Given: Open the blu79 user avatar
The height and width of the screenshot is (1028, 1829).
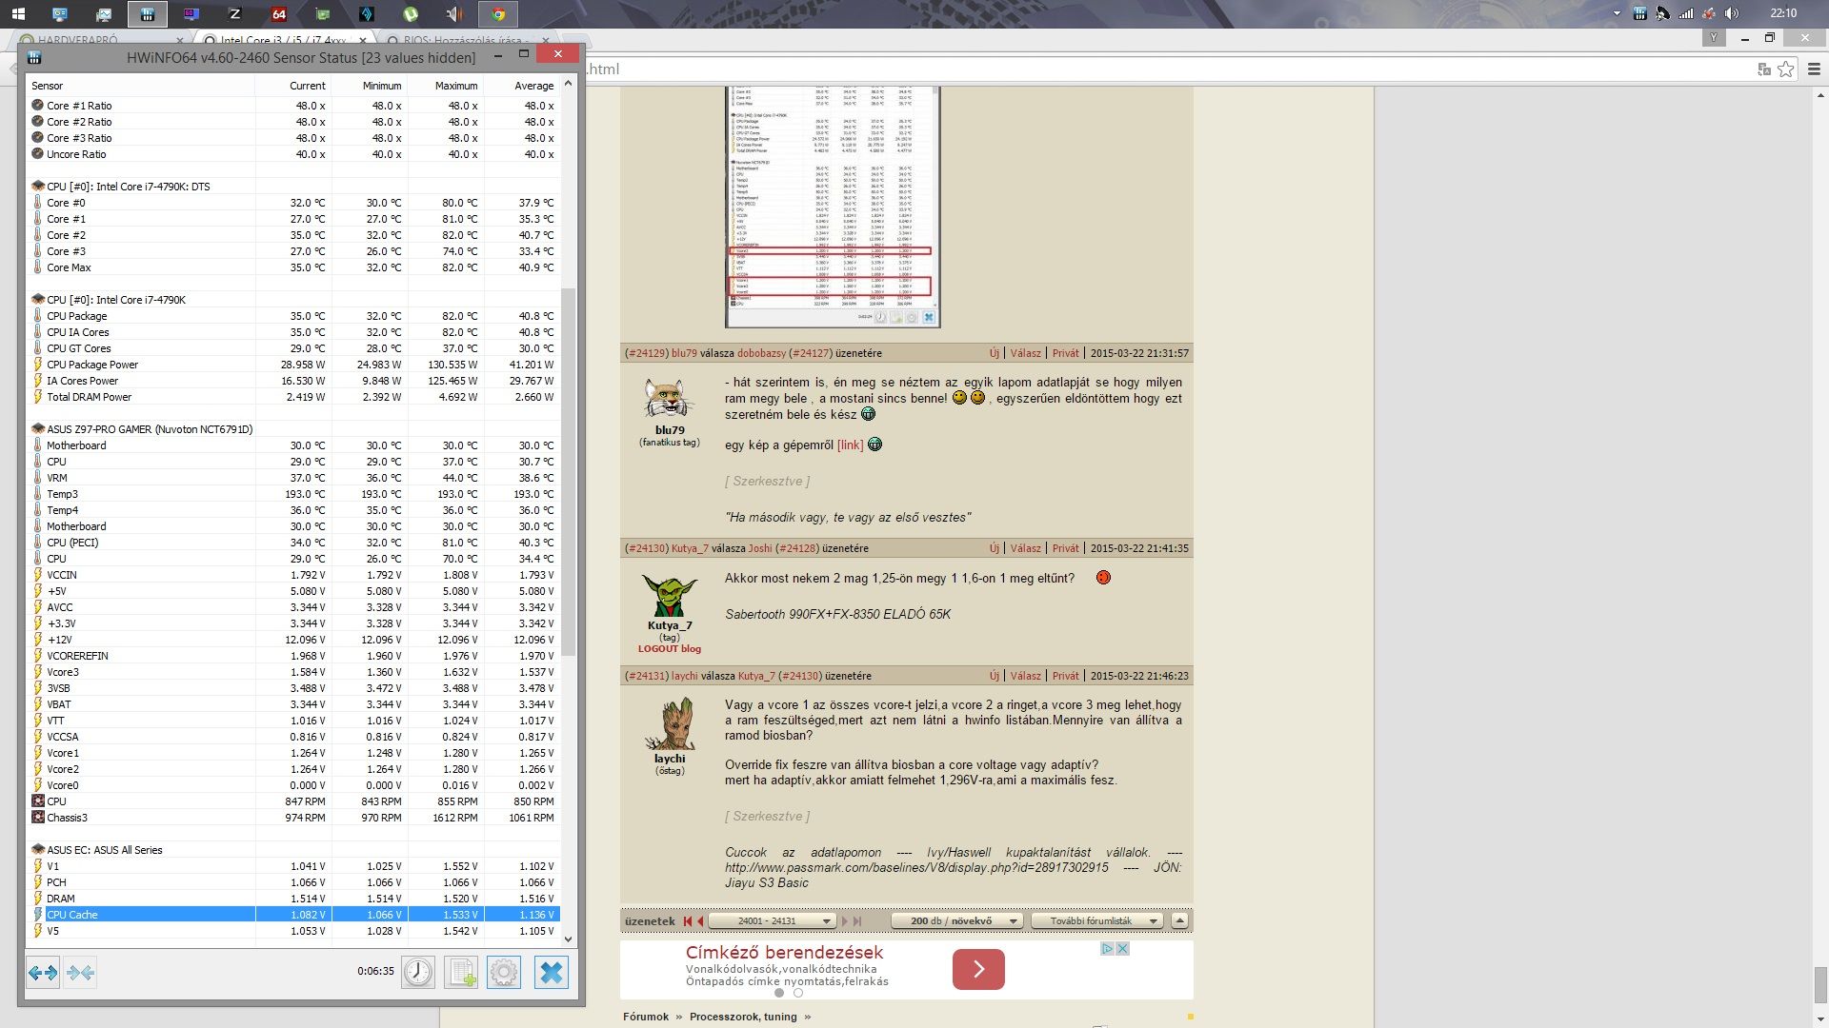Looking at the screenshot, I should (669, 399).
